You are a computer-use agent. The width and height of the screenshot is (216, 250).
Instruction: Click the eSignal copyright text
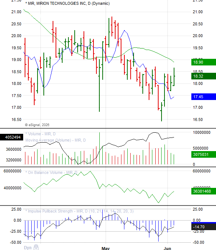[37, 125]
